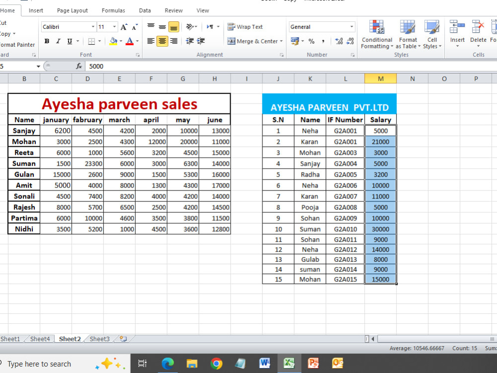Image resolution: width=497 pixels, height=373 pixels.
Task: Open Page Layout ribbon tab
Action: pos(72,10)
